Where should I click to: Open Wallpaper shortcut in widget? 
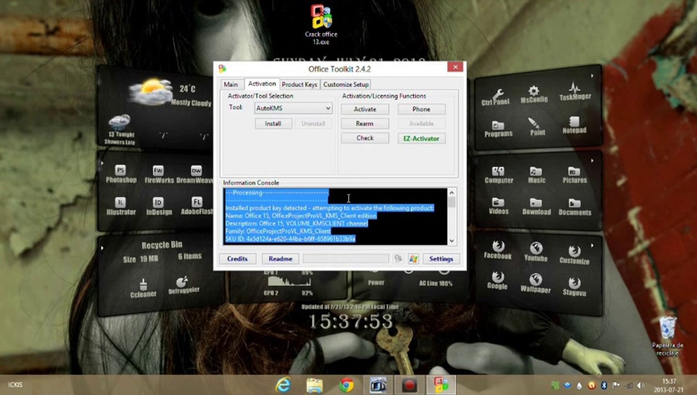tap(536, 283)
